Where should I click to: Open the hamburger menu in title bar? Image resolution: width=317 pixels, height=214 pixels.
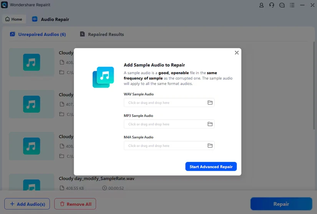292,5
